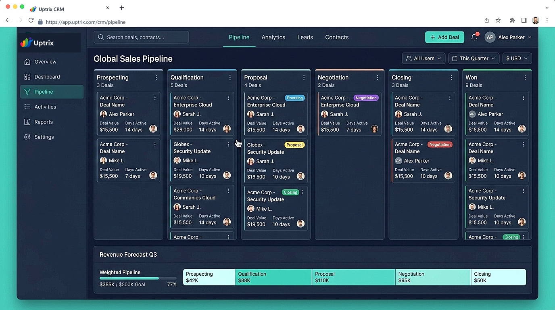Open Prospecting column options menu

tap(156, 77)
